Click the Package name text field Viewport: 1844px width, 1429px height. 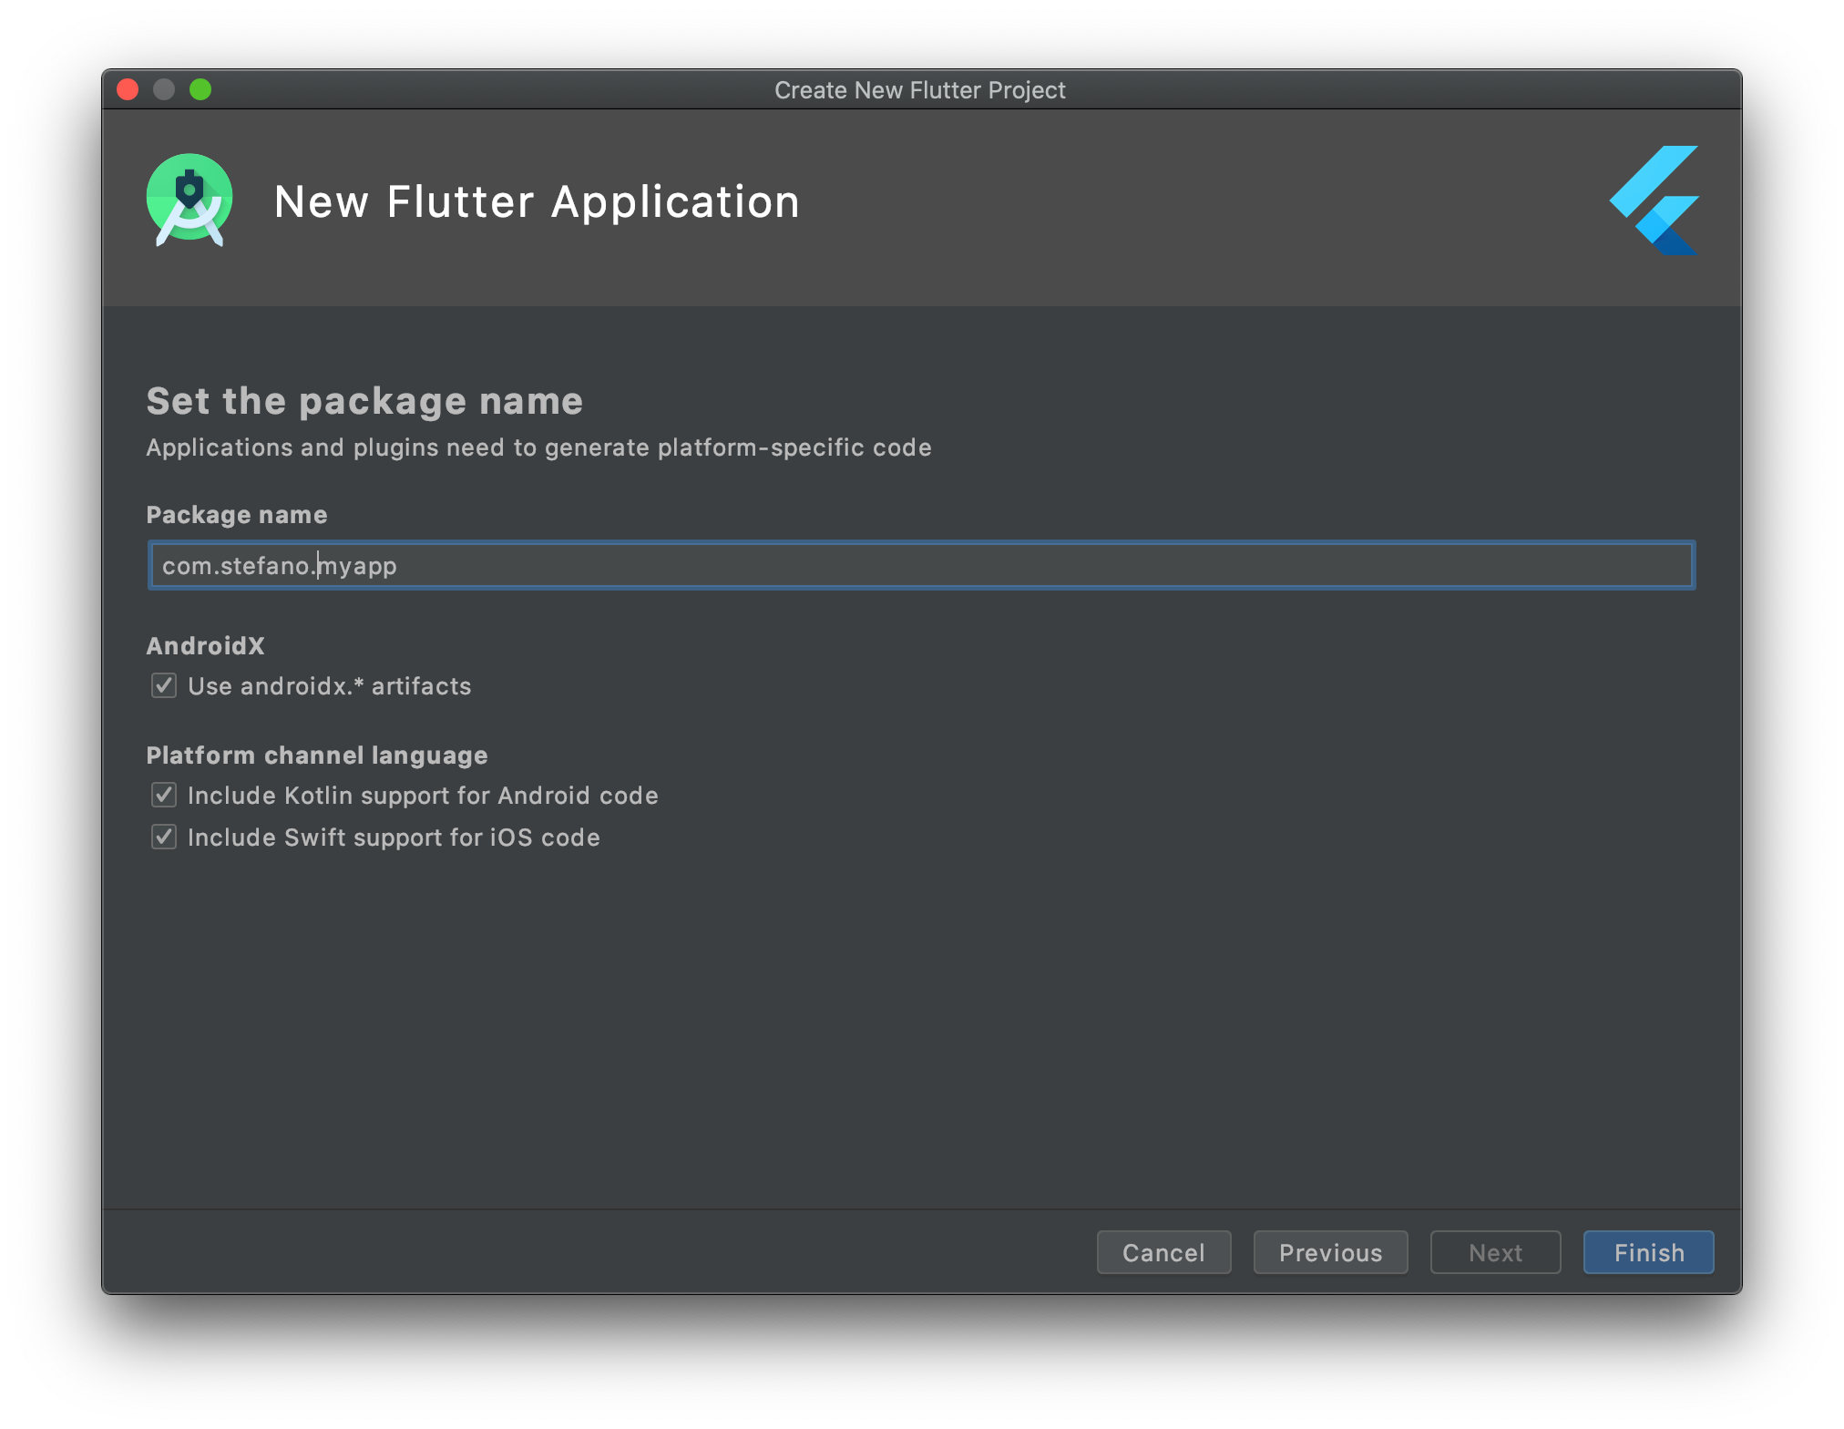(920, 565)
